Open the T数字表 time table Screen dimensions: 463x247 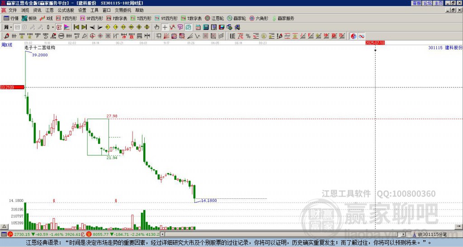191,18
